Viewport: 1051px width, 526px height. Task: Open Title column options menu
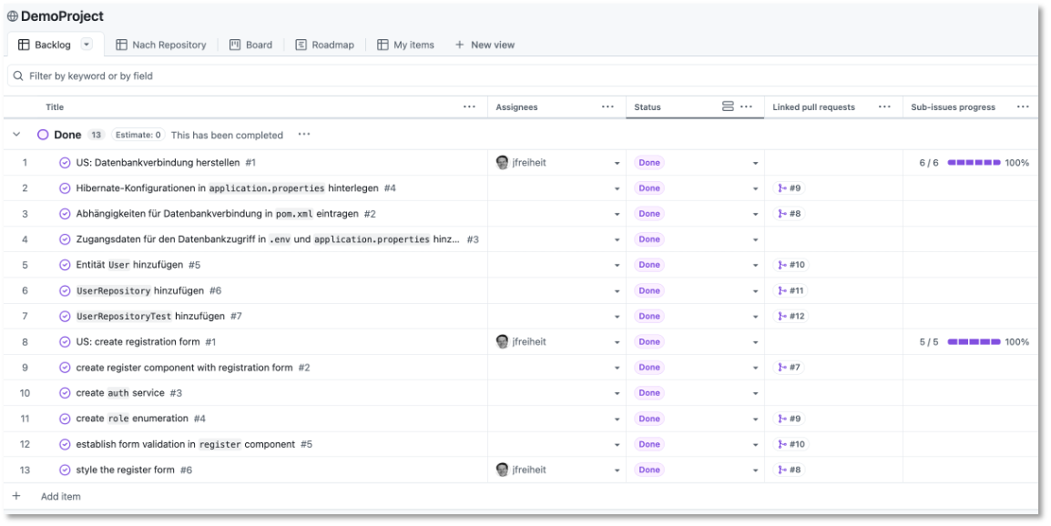tap(470, 107)
